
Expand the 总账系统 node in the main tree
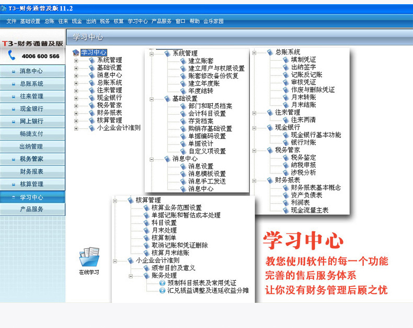pyautogui.click(x=76, y=83)
